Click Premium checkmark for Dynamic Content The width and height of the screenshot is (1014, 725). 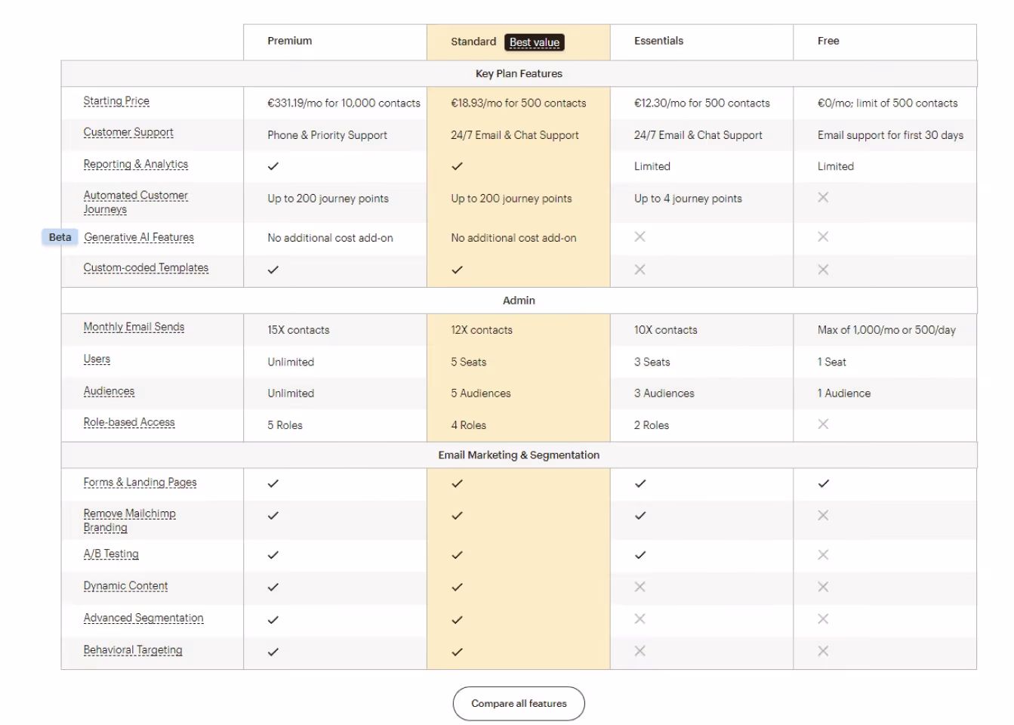tap(273, 587)
